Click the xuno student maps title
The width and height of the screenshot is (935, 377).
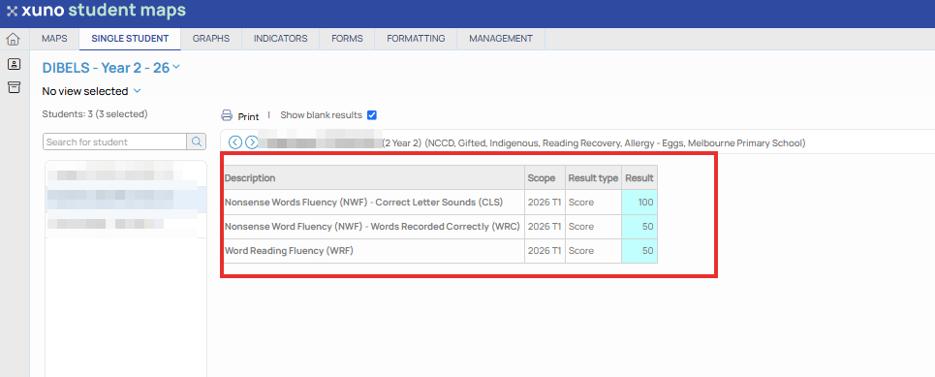104,10
